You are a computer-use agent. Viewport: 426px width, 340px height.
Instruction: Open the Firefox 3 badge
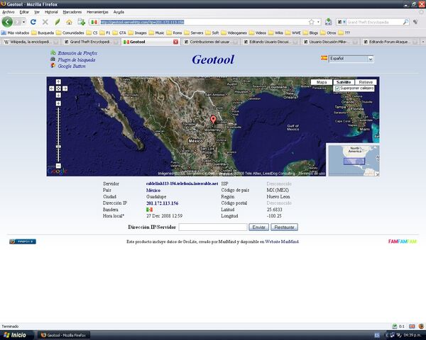tap(23, 242)
